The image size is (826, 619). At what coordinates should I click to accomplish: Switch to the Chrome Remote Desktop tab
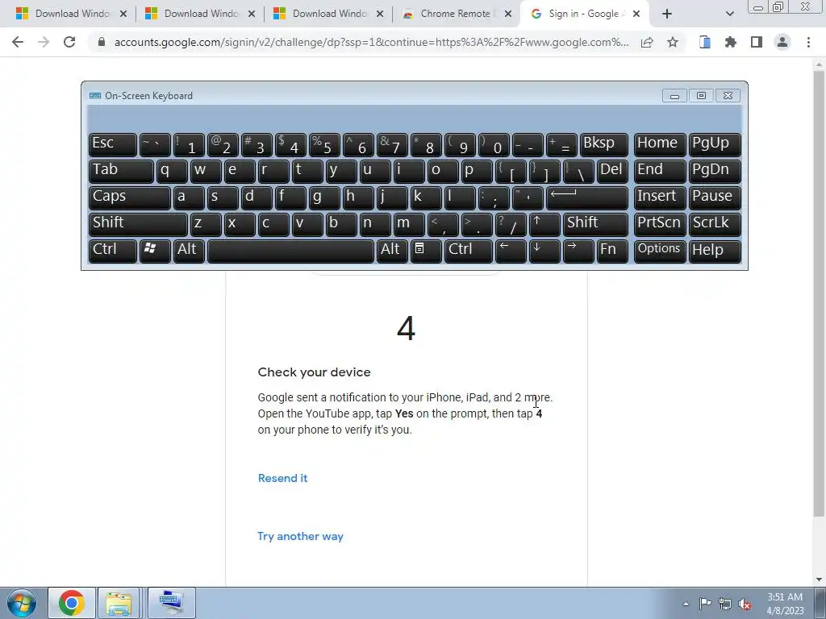456,14
